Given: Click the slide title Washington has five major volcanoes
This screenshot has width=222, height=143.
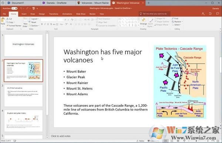Looking at the screenshot, I should pyautogui.click(x=102, y=56).
